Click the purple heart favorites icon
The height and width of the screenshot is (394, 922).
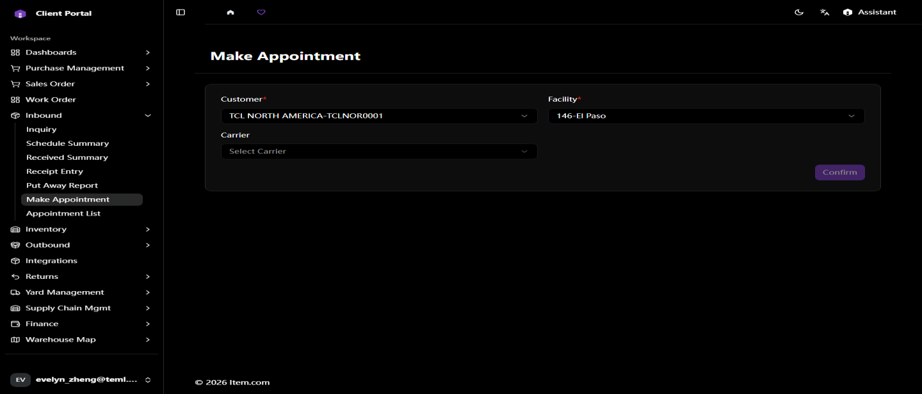point(261,12)
